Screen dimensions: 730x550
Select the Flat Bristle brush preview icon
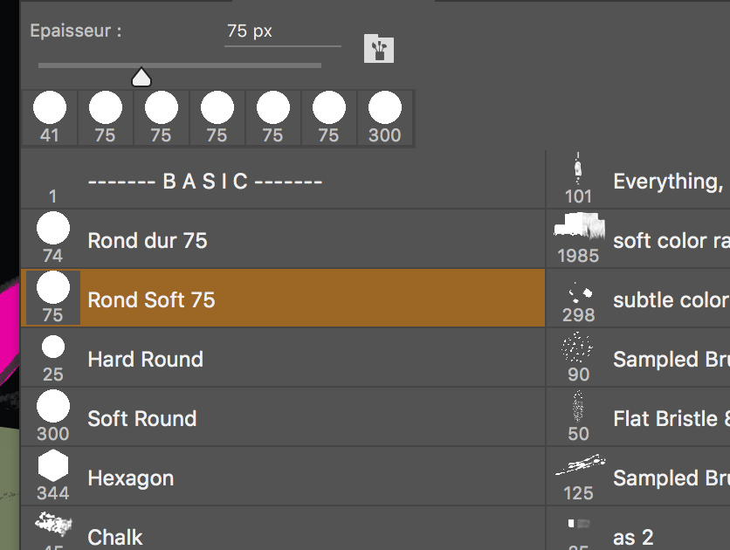pyautogui.click(x=577, y=407)
